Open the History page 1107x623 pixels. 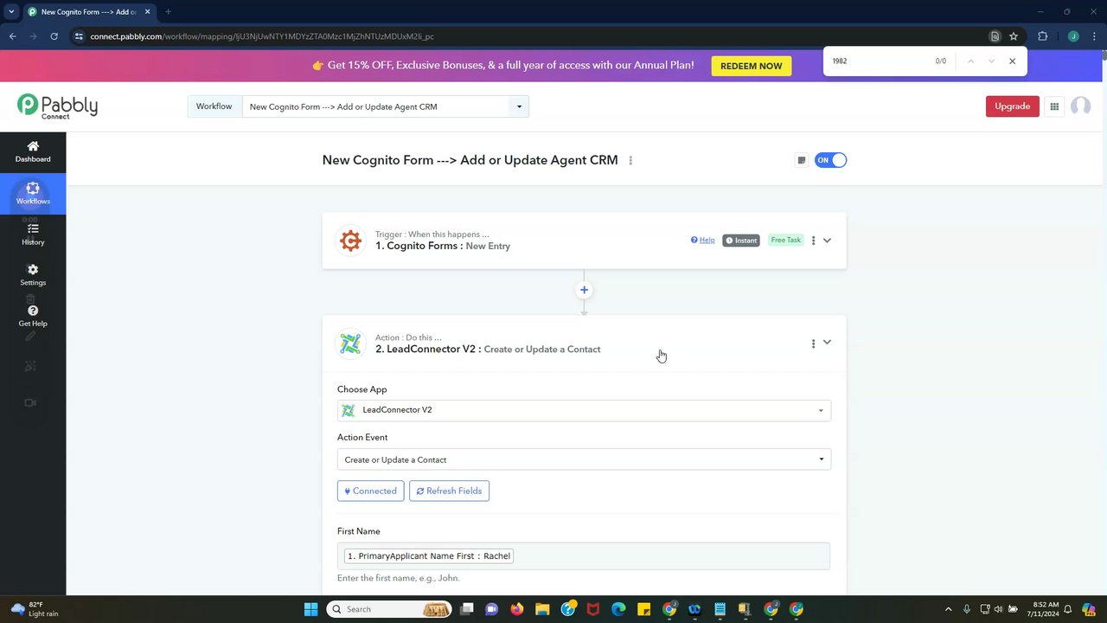[33, 234]
